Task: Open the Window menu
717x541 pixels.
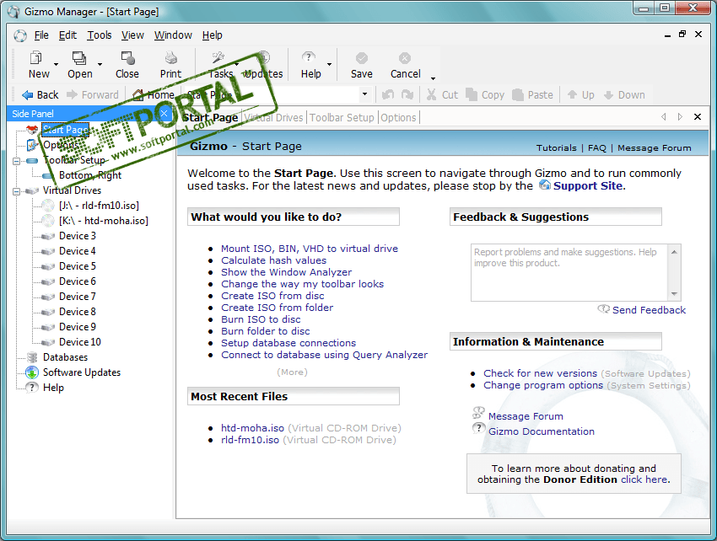Action: tap(173, 35)
